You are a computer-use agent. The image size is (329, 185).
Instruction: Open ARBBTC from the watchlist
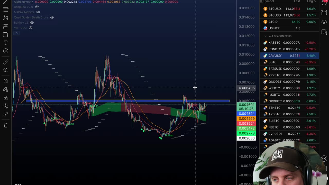[x=290, y=114]
